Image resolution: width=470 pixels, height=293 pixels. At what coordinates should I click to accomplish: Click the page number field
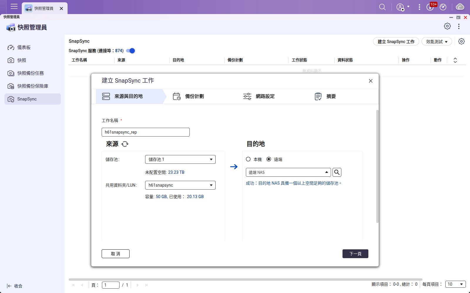tap(111, 285)
